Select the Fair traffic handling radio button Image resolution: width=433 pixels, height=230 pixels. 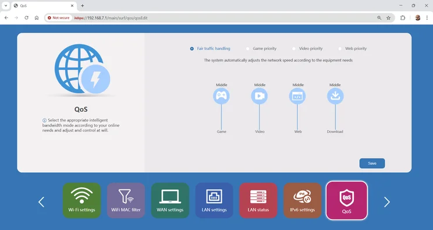click(x=191, y=49)
